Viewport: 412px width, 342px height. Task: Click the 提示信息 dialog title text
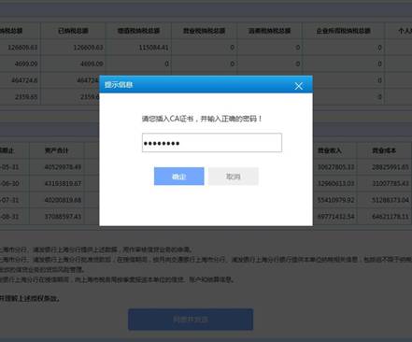[119, 85]
